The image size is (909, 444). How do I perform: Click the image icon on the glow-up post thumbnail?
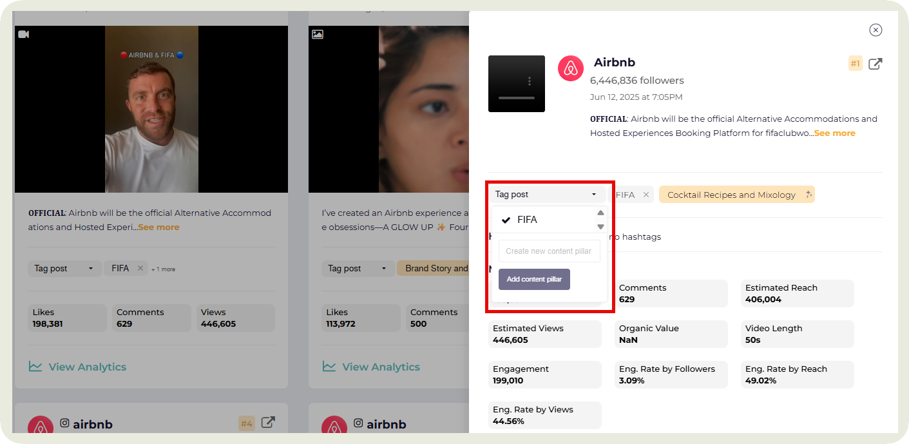pyautogui.click(x=317, y=34)
